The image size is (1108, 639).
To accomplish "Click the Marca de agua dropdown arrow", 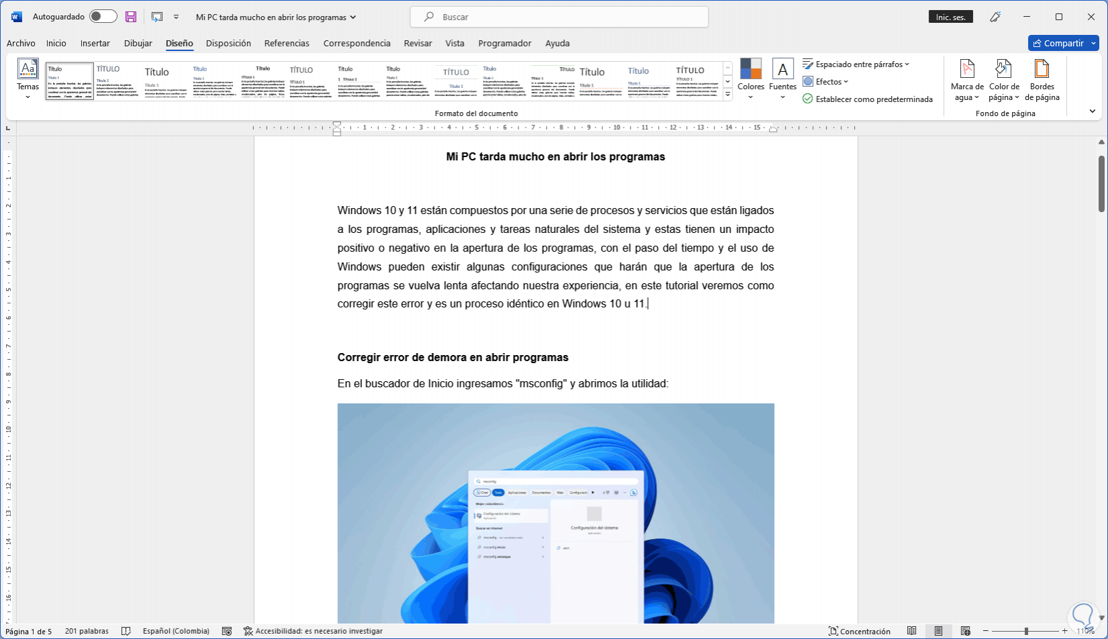I will pyautogui.click(x=976, y=98).
